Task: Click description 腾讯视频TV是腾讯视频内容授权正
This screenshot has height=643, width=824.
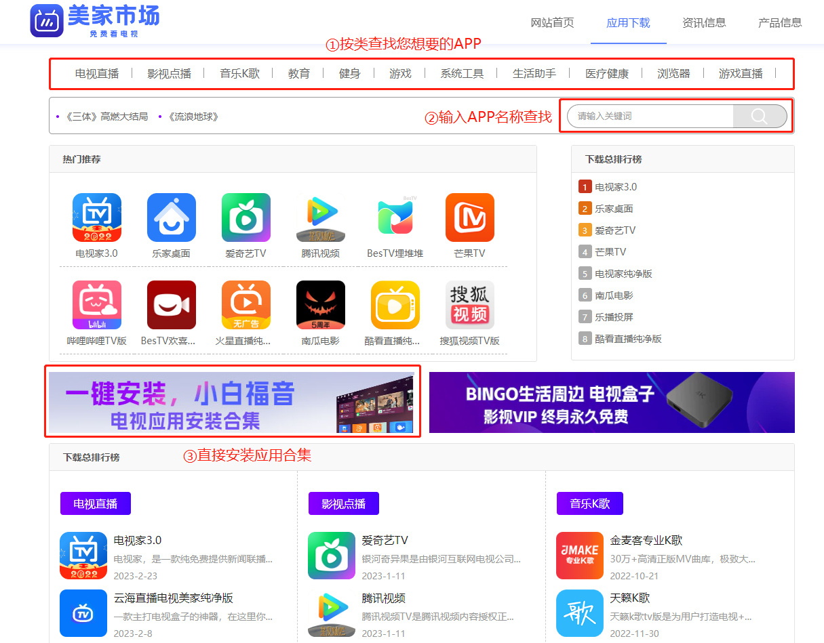Action: (x=438, y=617)
